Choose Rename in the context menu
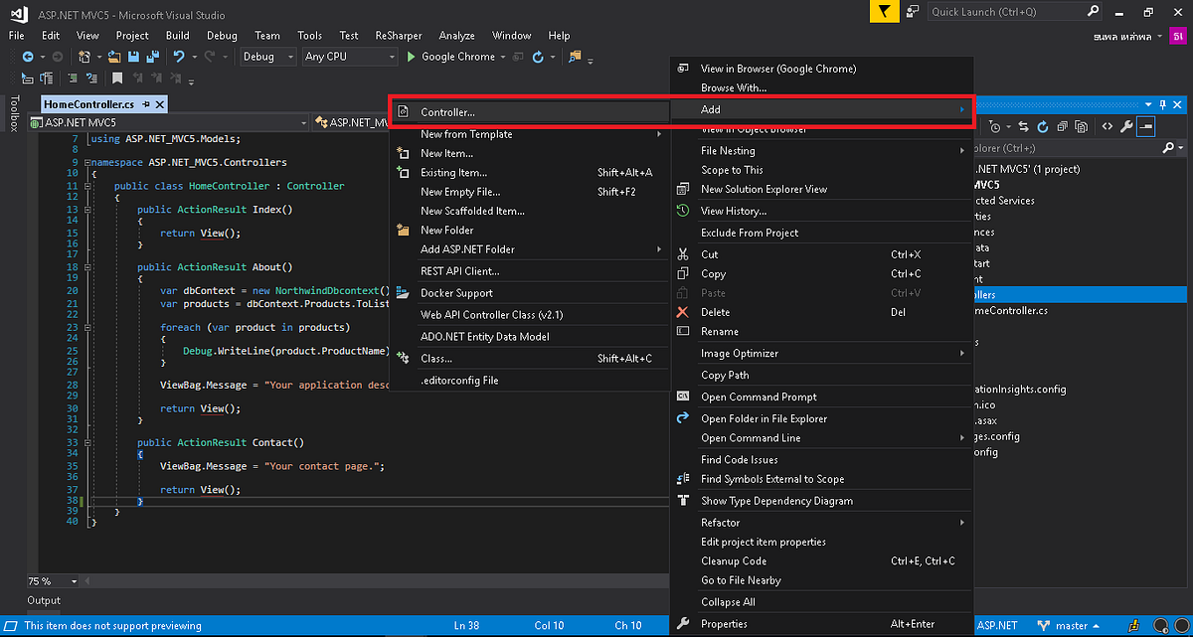1193x637 pixels. (x=720, y=332)
